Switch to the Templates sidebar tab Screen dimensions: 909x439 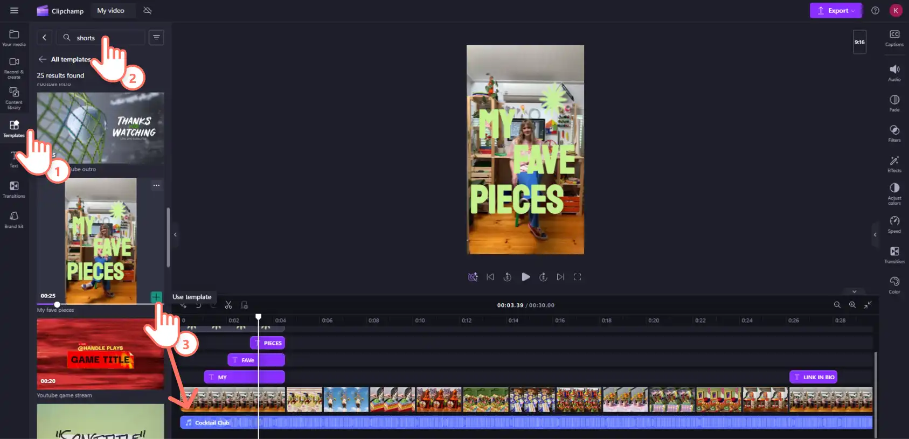(x=14, y=129)
